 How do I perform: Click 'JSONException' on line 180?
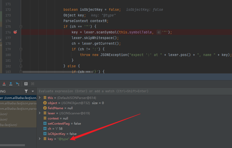point(114,55)
